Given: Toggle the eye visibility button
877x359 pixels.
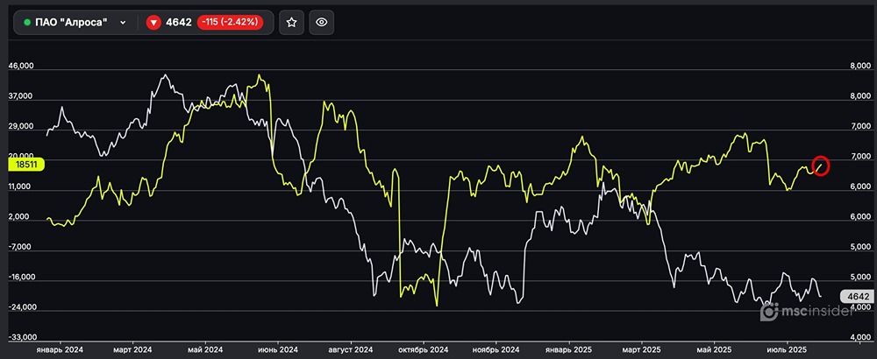Looking at the screenshot, I should click(x=322, y=23).
